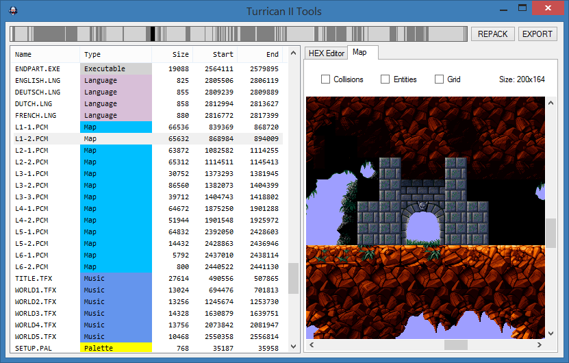569x363 pixels.
Task: Select the L4-1.PCM map file
Action: [x=147, y=208]
